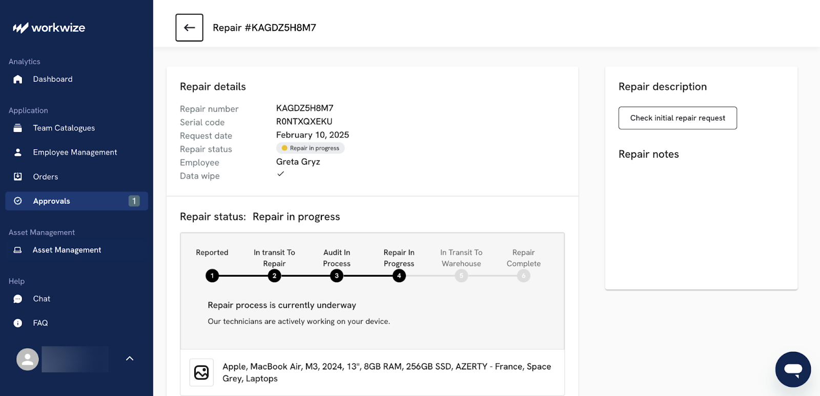Image resolution: width=820 pixels, height=396 pixels.
Task: Click the Approvals notification badge
Action: (134, 201)
